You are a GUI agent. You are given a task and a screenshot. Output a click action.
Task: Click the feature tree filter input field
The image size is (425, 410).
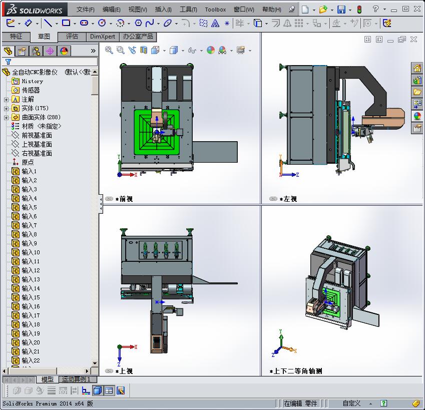pyautogui.click(x=50, y=62)
